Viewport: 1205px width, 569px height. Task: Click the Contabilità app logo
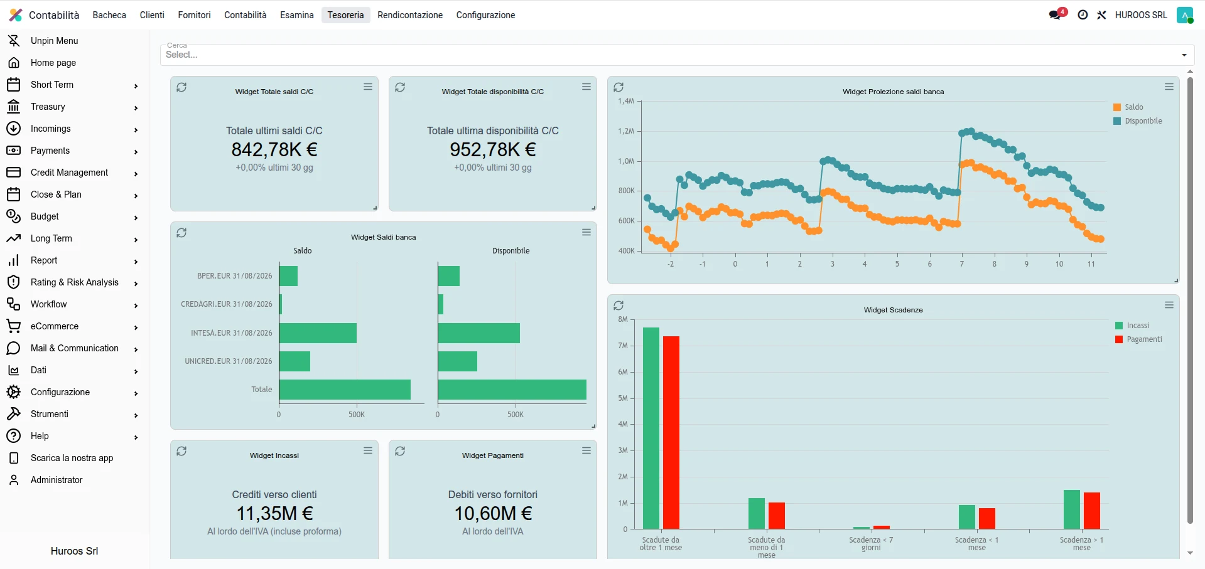[x=16, y=15]
